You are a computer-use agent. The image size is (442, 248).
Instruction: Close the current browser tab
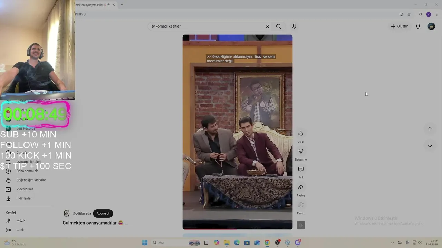click(114, 4)
